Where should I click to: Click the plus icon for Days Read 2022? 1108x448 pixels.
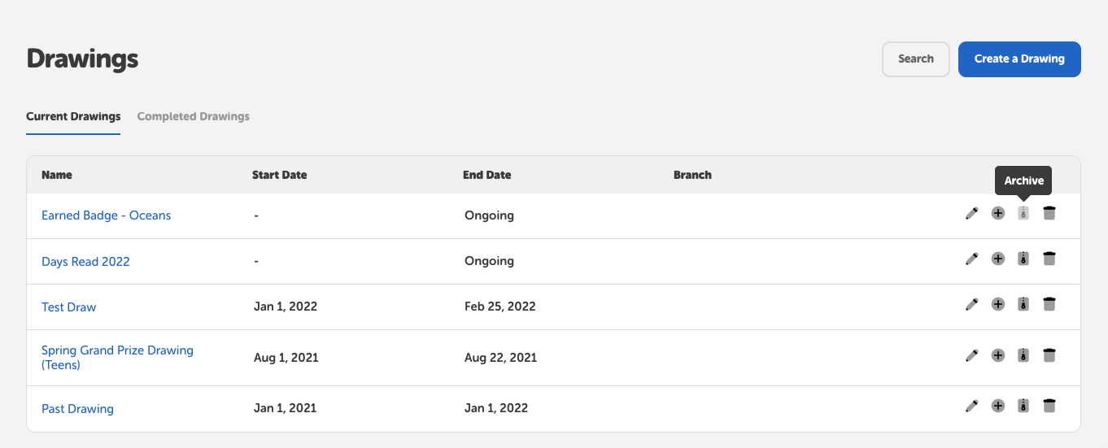click(998, 259)
